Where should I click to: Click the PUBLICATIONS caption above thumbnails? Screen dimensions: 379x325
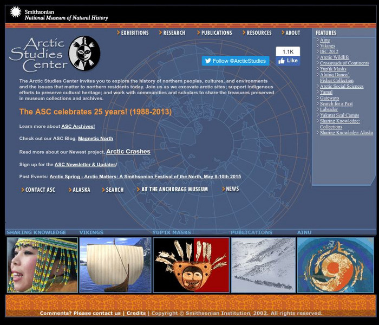pyautogui.click(x=252, y=232)
